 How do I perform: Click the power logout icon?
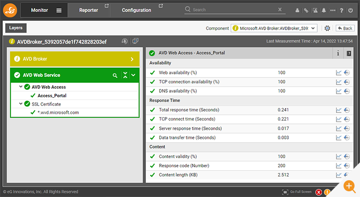point(350,11)
